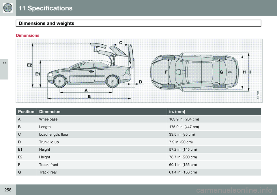
Task: Click the 'Trunk lid up' cell
Action: pos(102,142)
